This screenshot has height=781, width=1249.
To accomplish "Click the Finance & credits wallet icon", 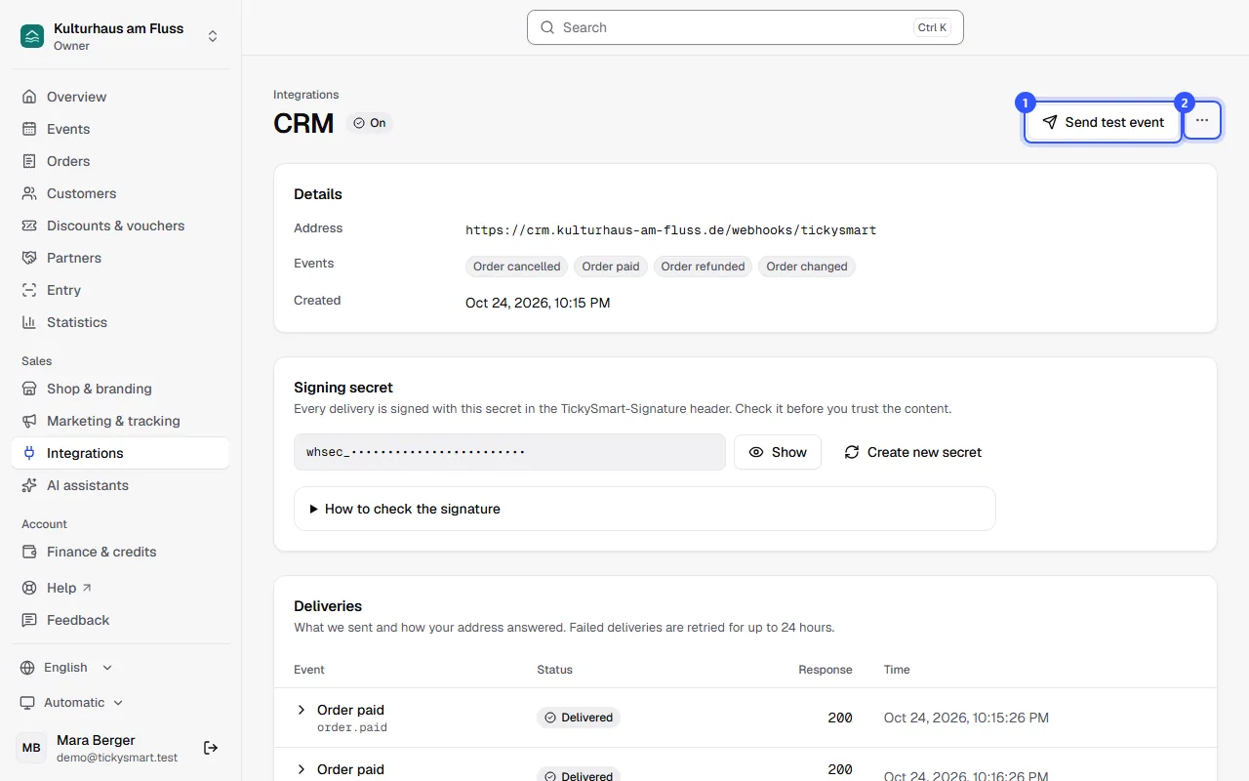I will 29,552.
